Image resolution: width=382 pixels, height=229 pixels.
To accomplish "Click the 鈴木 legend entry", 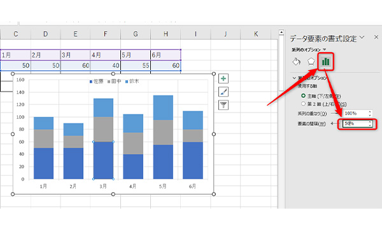I will (x=132, y=81).
